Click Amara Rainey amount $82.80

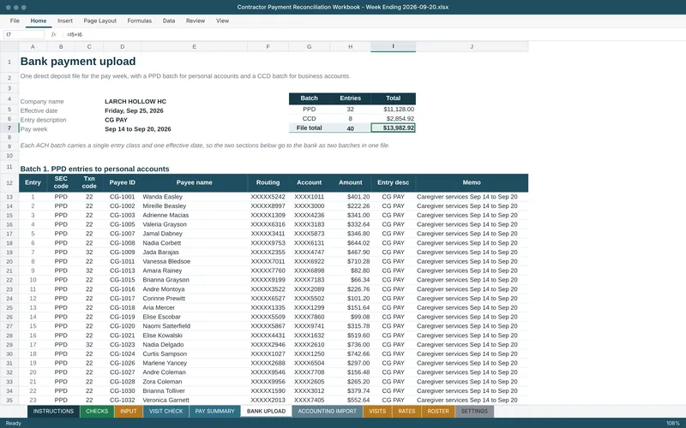pyautogui.click(x=360, y=270)
